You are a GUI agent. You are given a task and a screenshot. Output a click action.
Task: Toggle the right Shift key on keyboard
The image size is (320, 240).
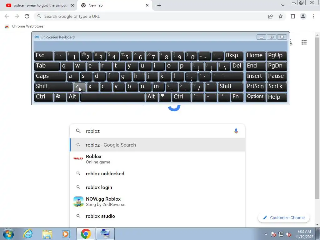pyautogui.click(x=231, y=87)
